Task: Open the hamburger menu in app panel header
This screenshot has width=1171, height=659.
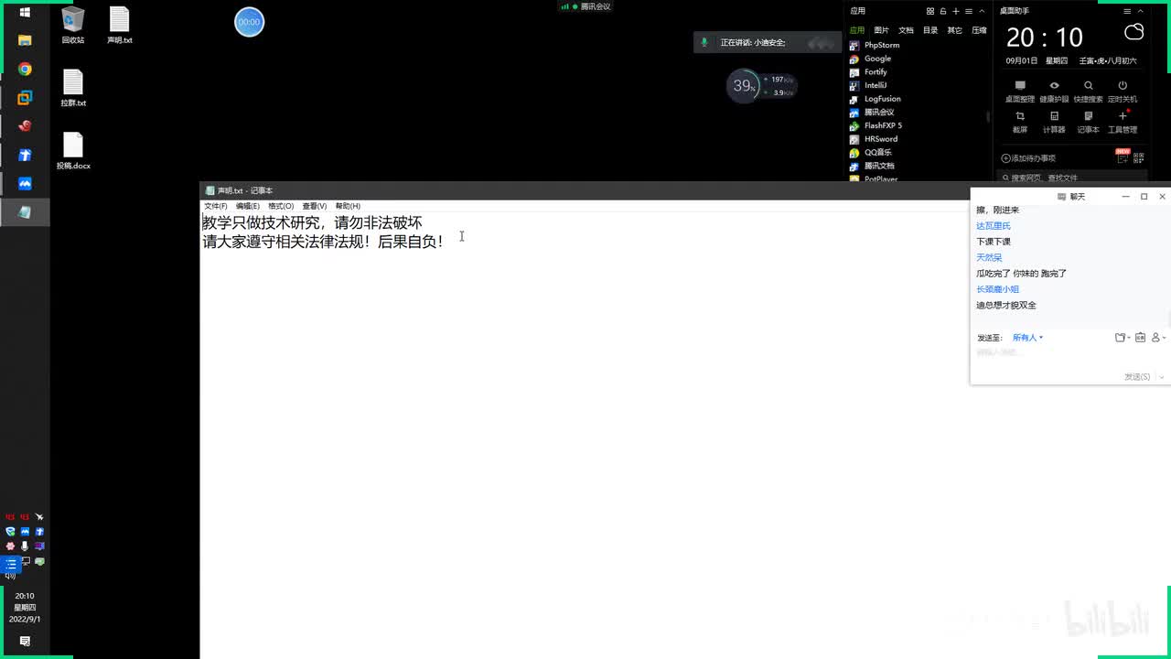Action: [x=969, y=11]
